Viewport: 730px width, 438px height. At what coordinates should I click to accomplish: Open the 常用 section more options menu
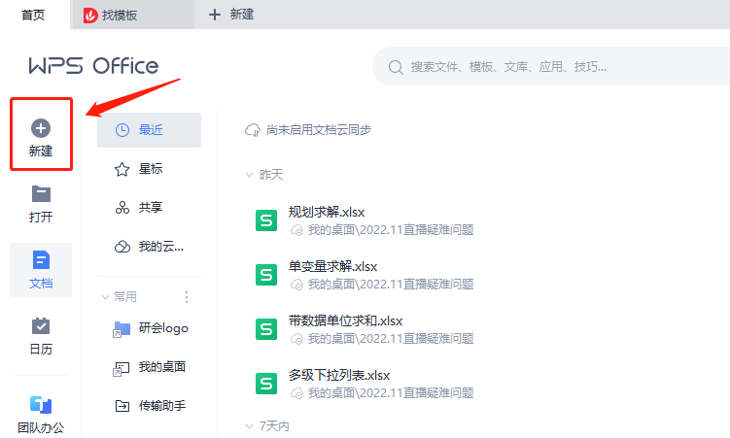pyautogui.click(x=188, y=297)
